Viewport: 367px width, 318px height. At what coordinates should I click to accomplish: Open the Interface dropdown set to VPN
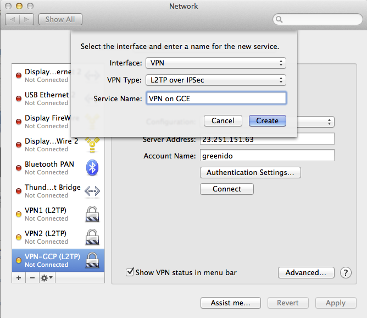coord(215,63)
